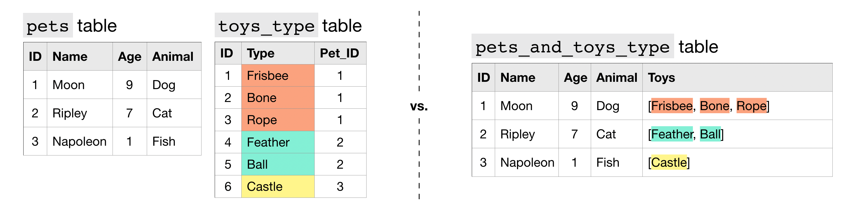Select the green Feather cell in toys_type table
This screenshot has width=856, height=209.
pos(278,142)
